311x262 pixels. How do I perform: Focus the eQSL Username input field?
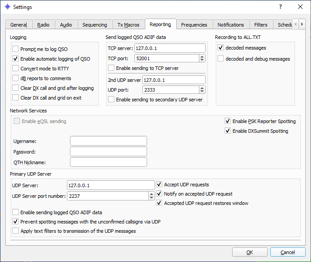coord(109,141)
